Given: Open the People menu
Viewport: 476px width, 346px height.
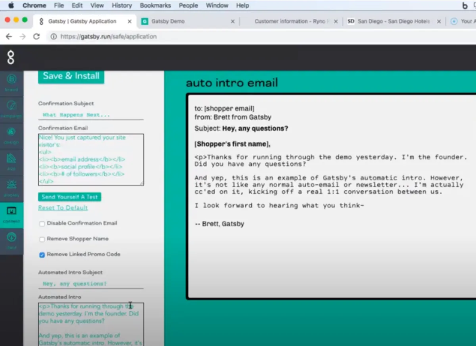Looking at the screenshot, I should coord(188,6).
